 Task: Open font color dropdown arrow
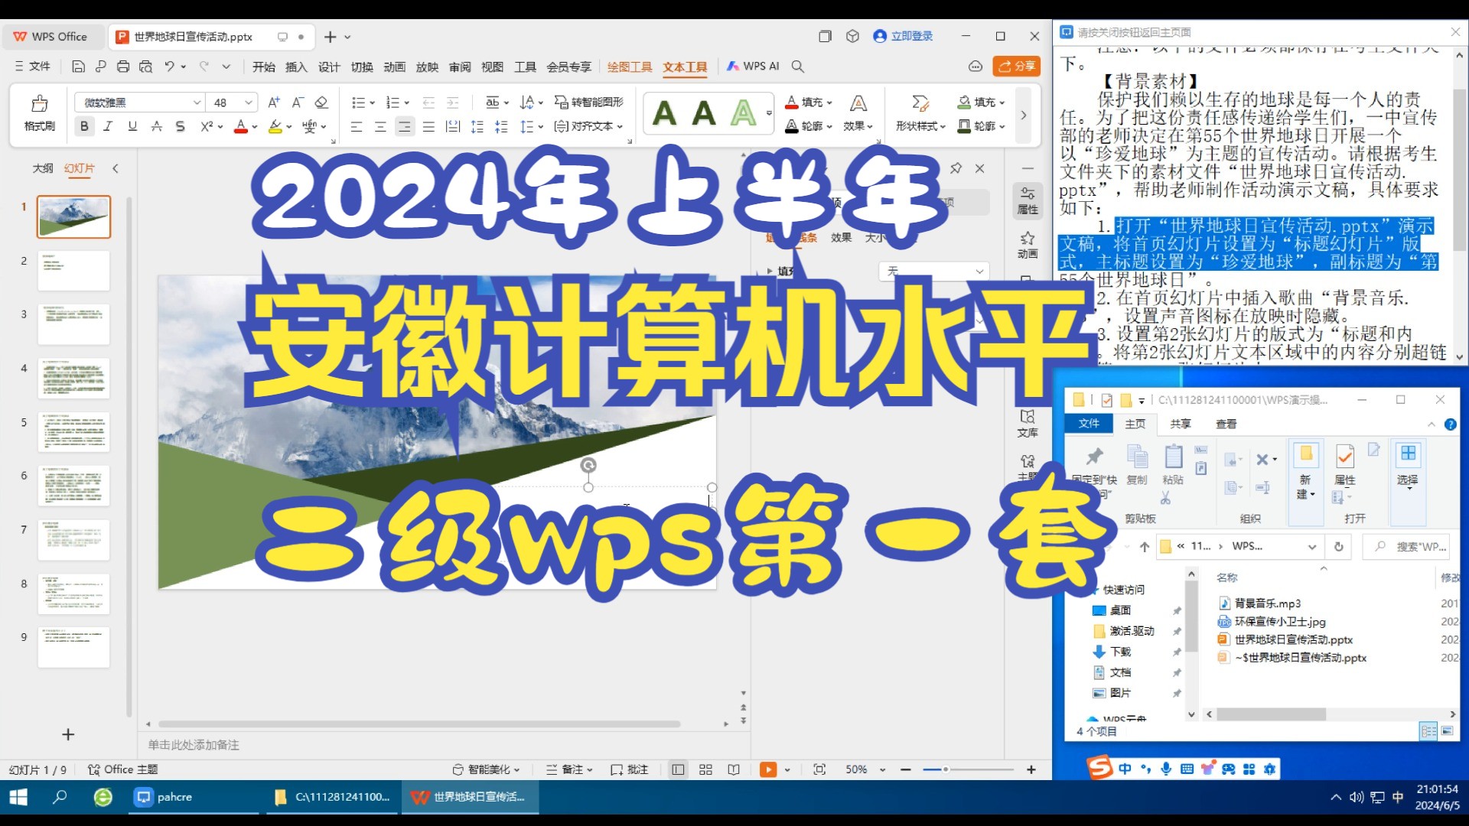pos(255,127)
